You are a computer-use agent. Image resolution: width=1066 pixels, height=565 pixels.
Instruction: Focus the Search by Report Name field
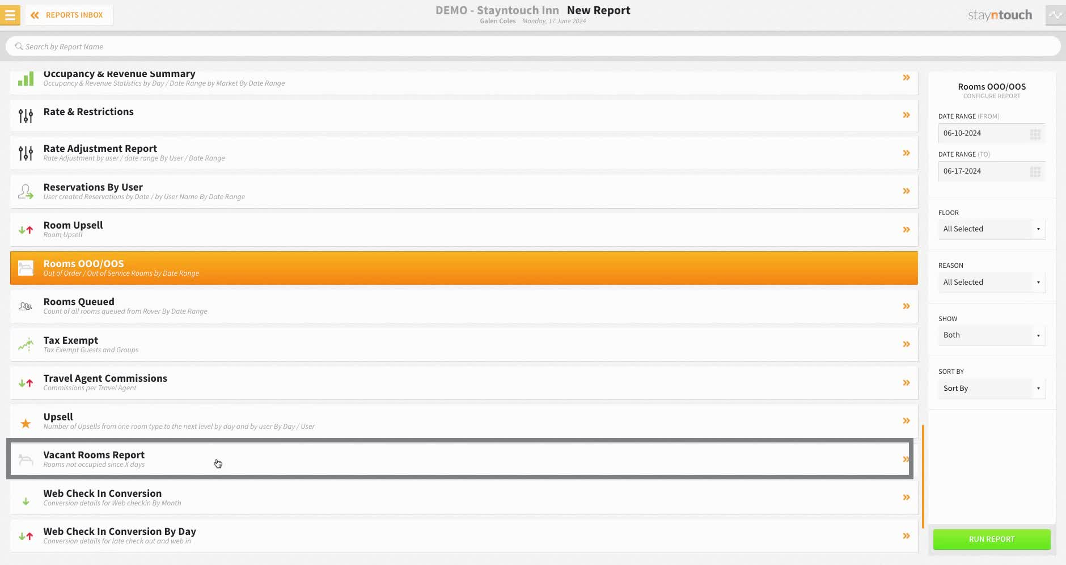[533, 47]
